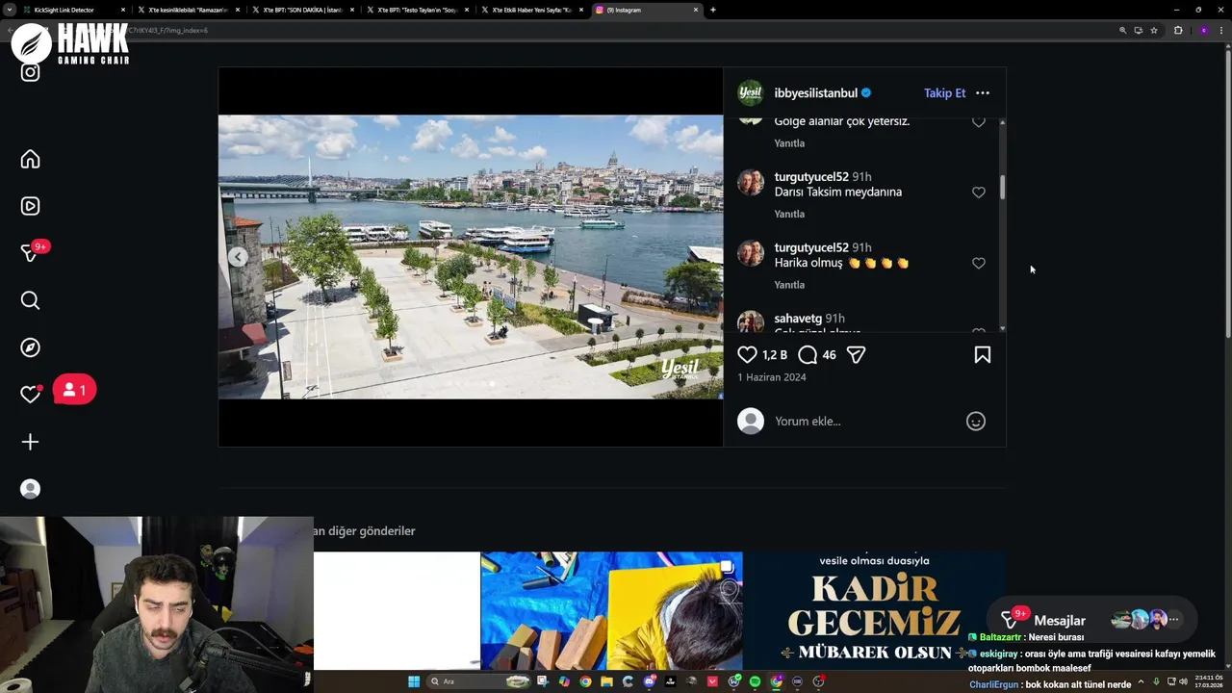Click the new follower notification bubble
The image size is (1232, 693).
pyautogui.click(x=74, y=390)
